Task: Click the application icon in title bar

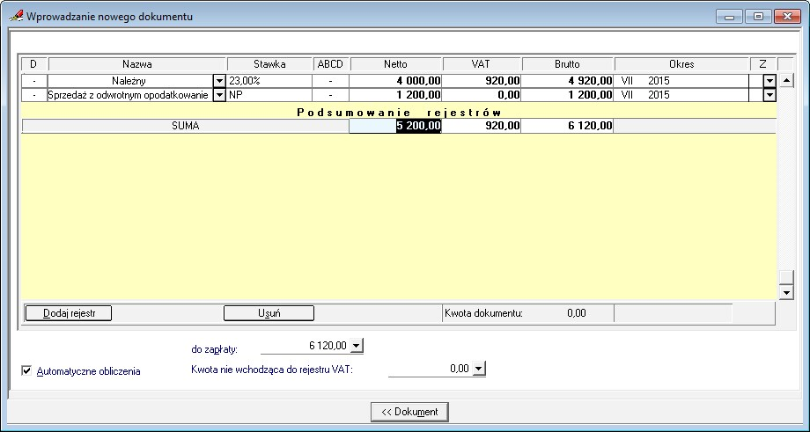Action: pos(15,16)
